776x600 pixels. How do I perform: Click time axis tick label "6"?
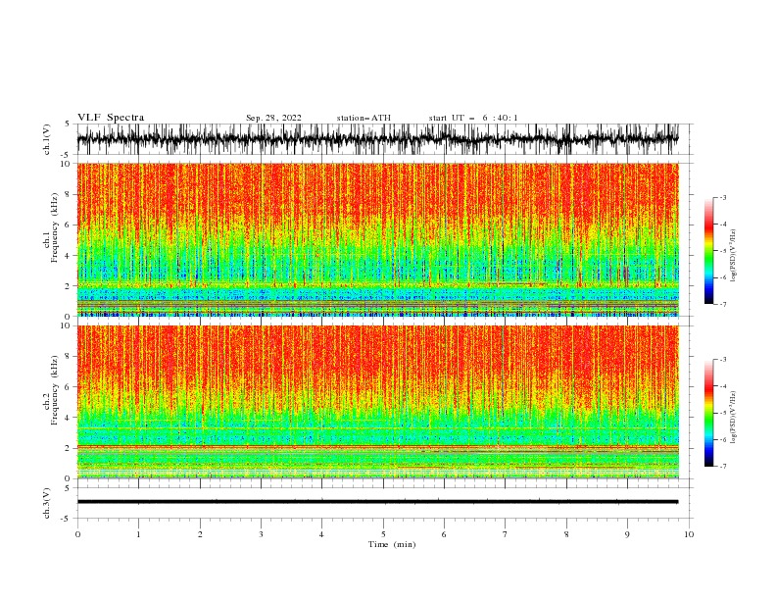click(x=444, y=534)
